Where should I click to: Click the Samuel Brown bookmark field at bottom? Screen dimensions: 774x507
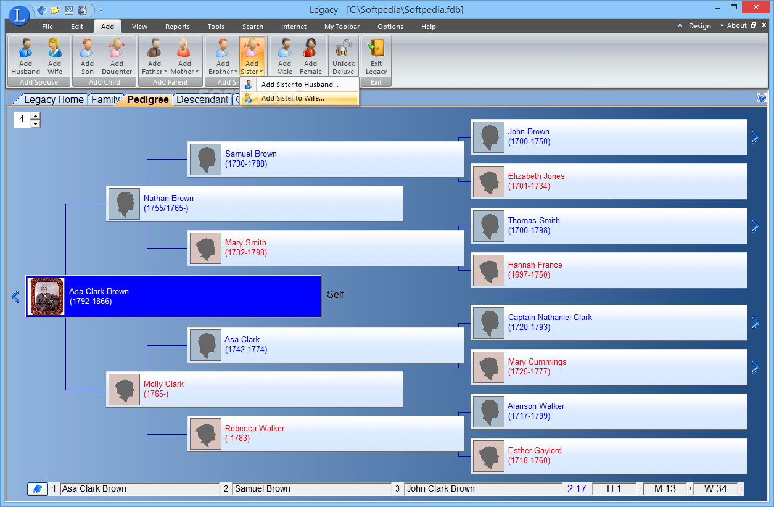(311, 489)
